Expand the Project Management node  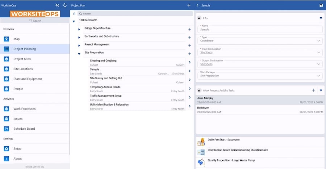pos(79,45)
